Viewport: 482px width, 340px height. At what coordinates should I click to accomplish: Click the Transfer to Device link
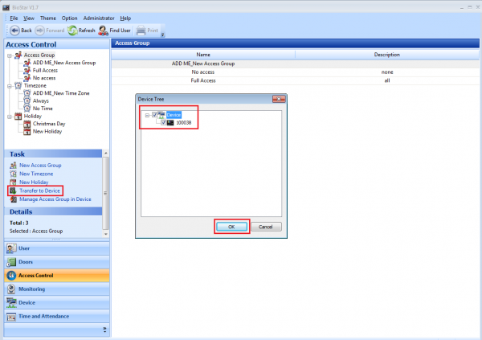click(x=40, y=190)
